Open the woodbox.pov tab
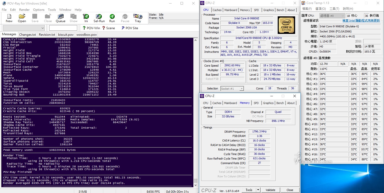This screenshot has width=384, height=193. tap(86, 34)
